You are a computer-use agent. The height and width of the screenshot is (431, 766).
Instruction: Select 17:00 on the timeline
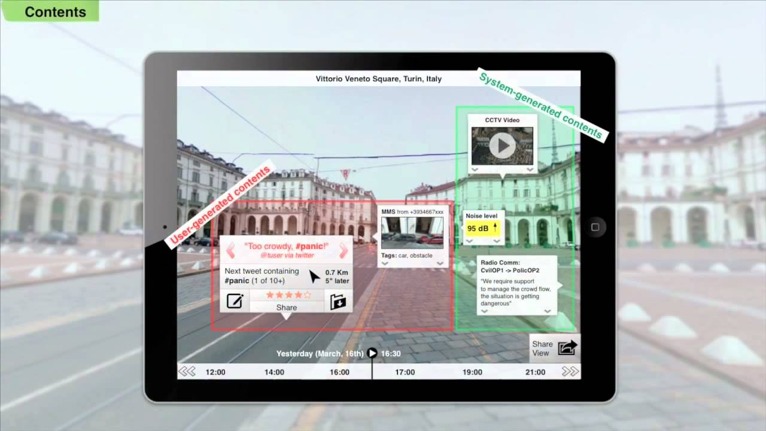[405, 372]
